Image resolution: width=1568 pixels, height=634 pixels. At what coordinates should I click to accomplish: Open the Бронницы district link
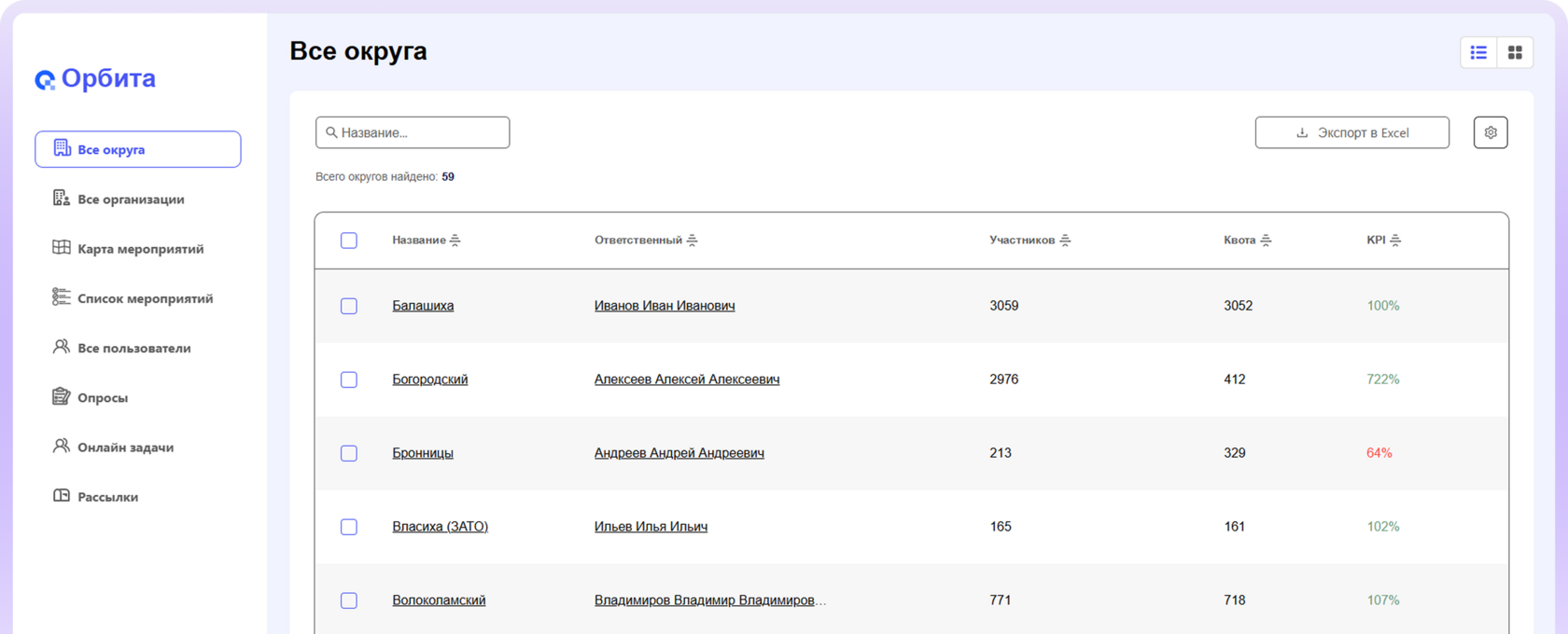[x=423, y=453]
